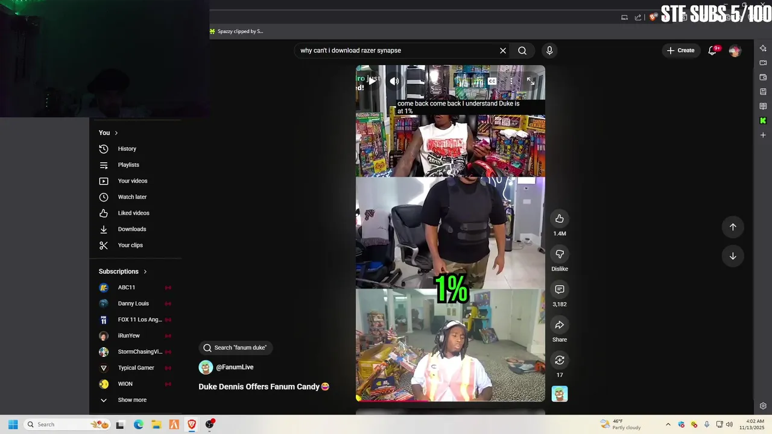772x434 pixels.
Task: Open bookmarks sidebar icon
Action: pos(763,92)
